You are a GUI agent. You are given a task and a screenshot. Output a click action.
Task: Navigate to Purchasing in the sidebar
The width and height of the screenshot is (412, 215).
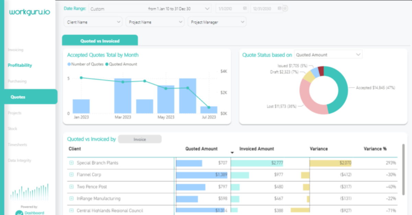click(17, 81)
